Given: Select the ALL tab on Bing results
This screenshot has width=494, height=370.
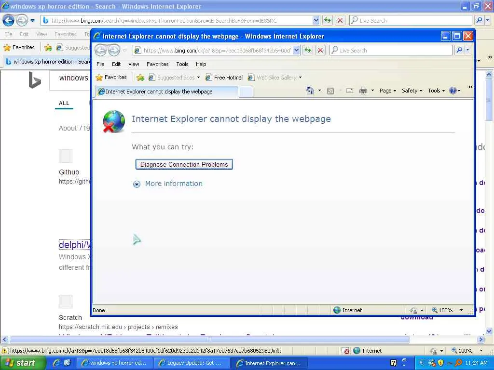Looking at the screenshot, I should [64, 103].
